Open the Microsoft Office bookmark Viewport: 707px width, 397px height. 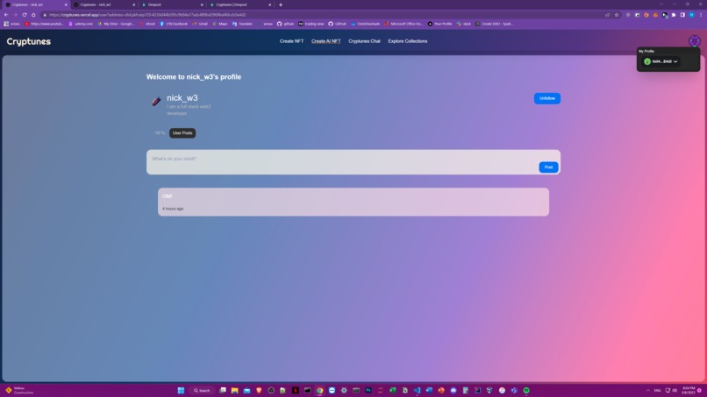pyautogui.click(x=403, y=24)
